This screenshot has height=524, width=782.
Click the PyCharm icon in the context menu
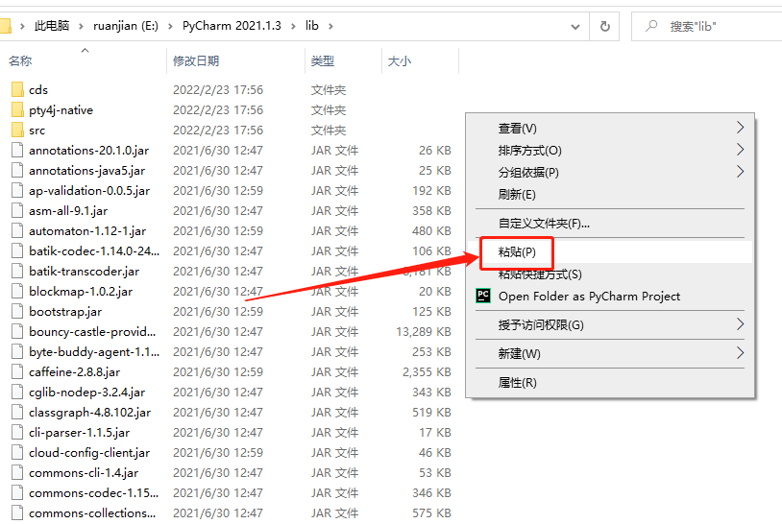[x=483, y=296]
